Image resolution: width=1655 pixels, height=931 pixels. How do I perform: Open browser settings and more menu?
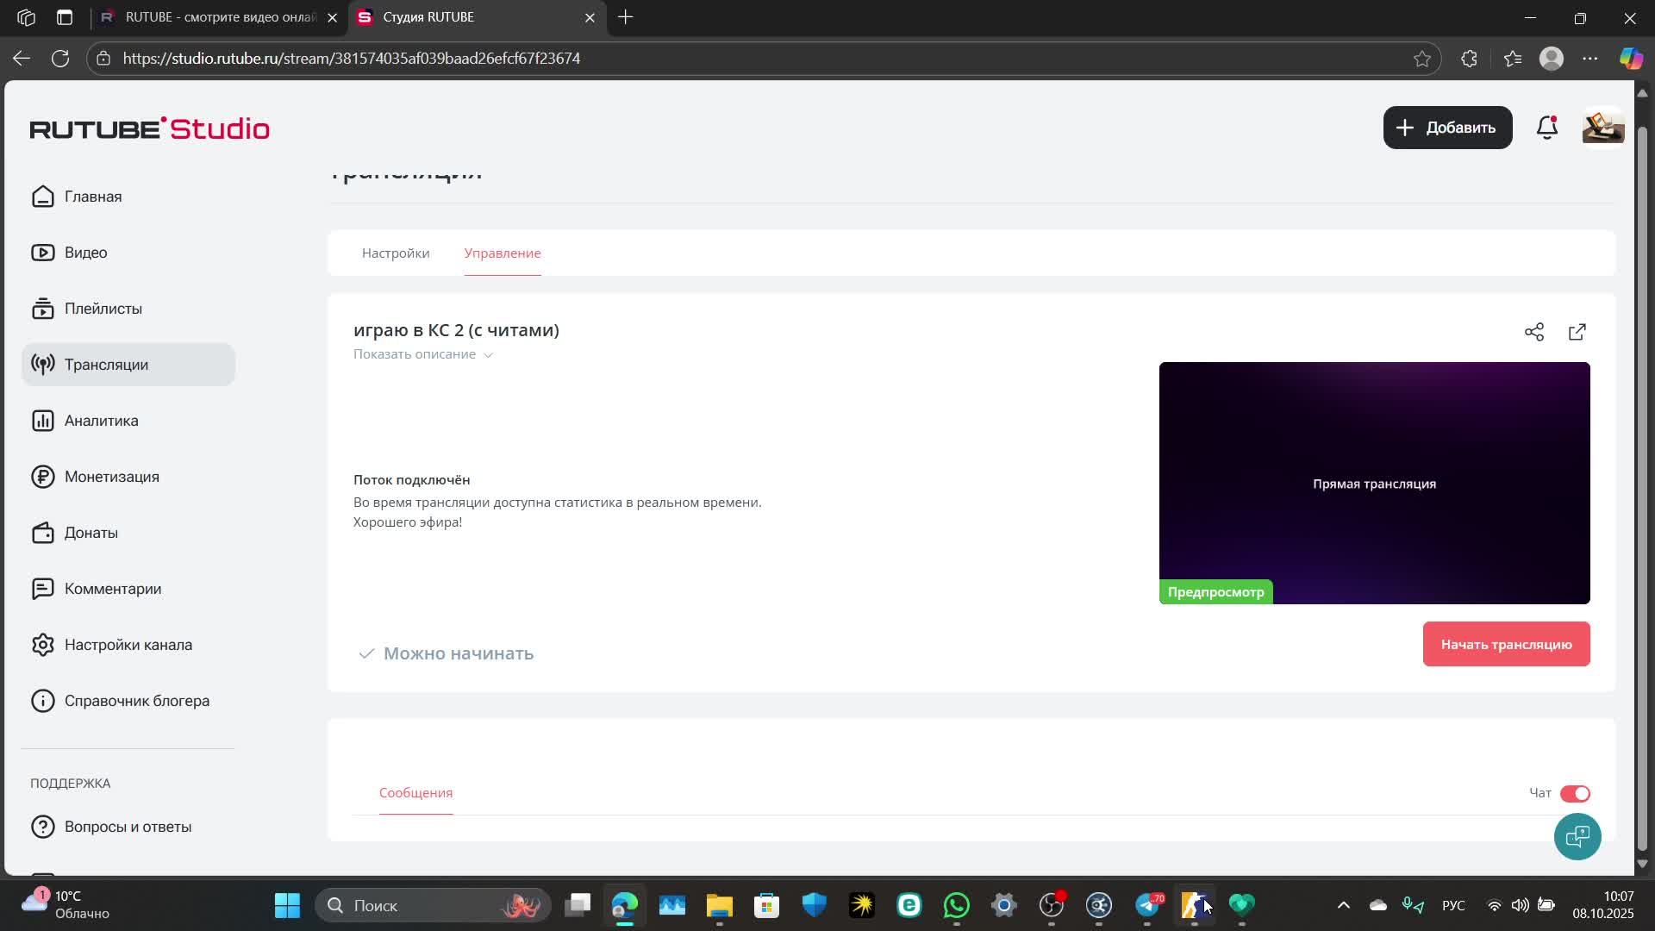[1590, 59]
